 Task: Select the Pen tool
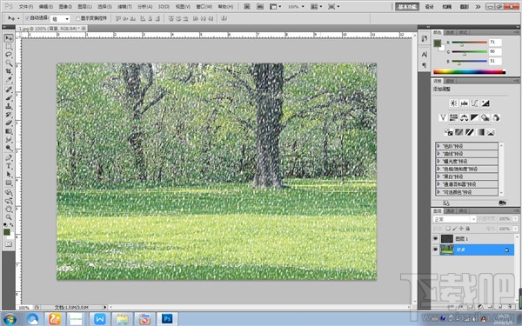[9, 157]
